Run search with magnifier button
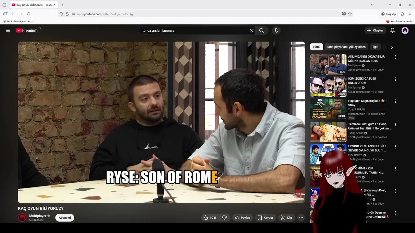415x233 pixels. click(262, 30)
